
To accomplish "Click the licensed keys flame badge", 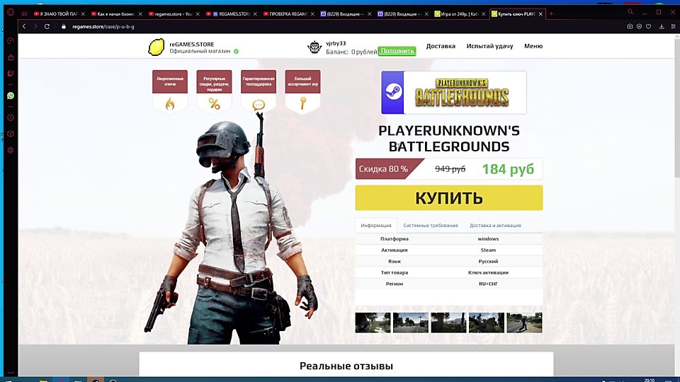I will click(x=169, y=91).
